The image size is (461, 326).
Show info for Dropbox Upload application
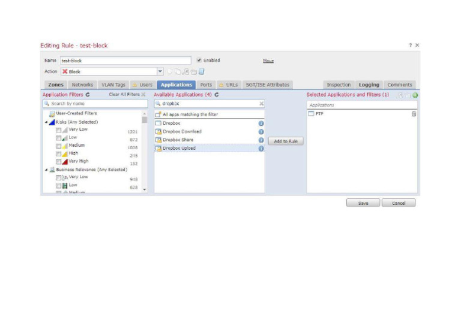click(261, 149)
